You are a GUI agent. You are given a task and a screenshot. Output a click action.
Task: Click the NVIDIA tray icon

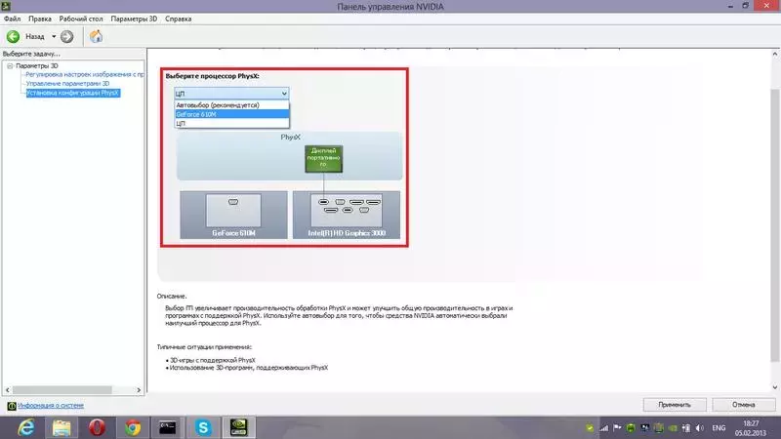[x=673, y=428]
